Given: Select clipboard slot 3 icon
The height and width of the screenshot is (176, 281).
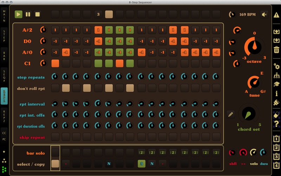Looking at the screenshot, I should coord(276,156).
